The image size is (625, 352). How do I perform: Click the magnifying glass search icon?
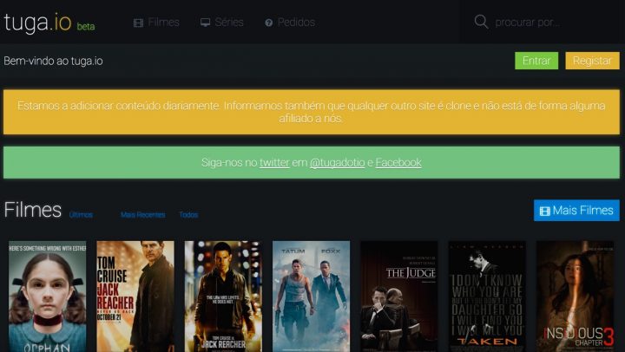tap(481, 23)
